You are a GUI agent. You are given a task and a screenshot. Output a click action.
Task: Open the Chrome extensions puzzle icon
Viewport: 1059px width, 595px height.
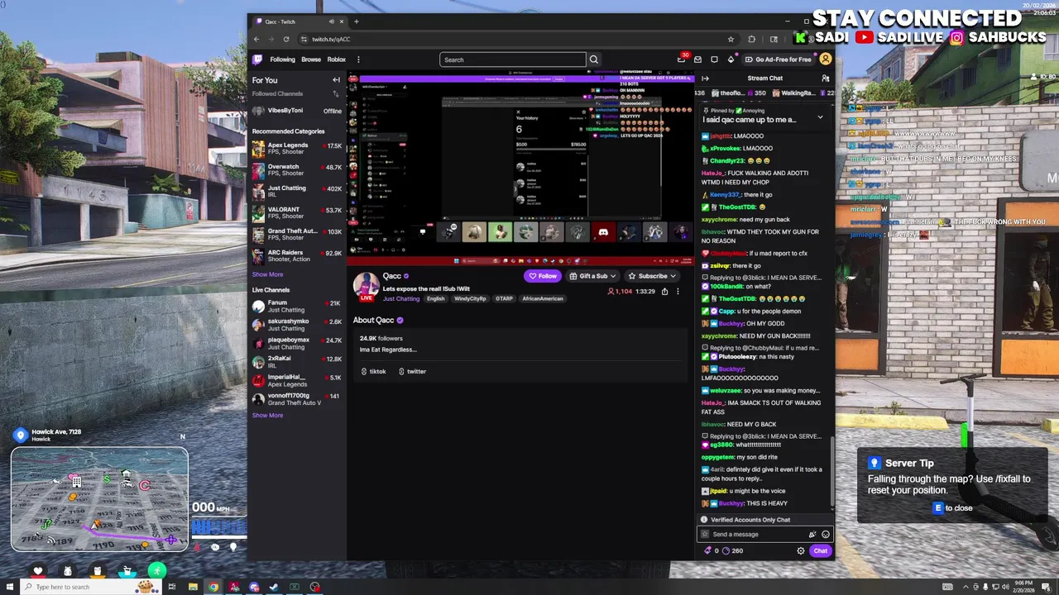pos(751,39)
